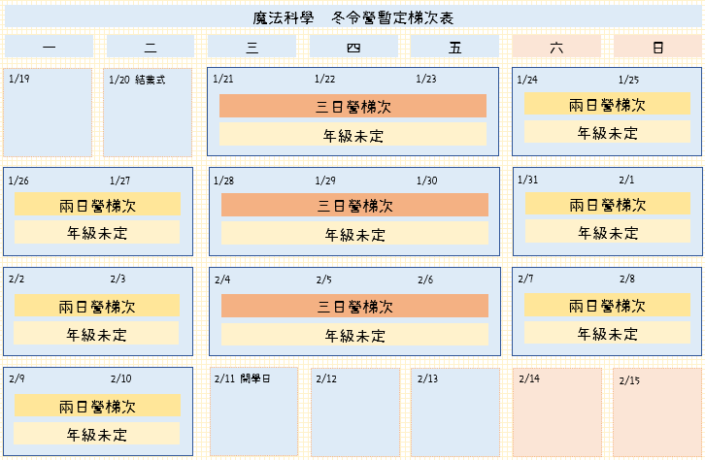Click the 2/4 date label

(222, 279)
